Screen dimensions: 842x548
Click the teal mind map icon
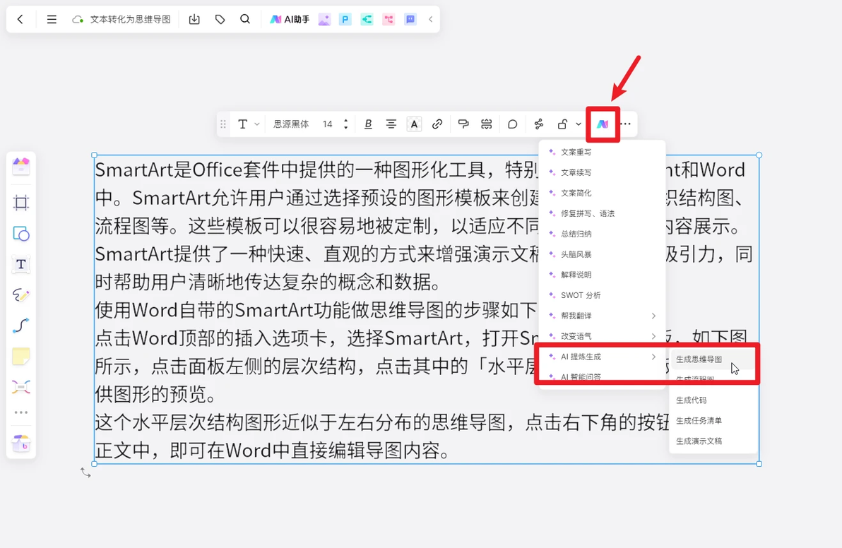pos(367,19)
